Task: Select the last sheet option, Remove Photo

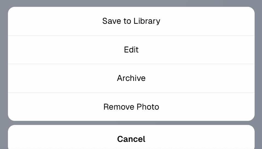Action: pos(131,107)
